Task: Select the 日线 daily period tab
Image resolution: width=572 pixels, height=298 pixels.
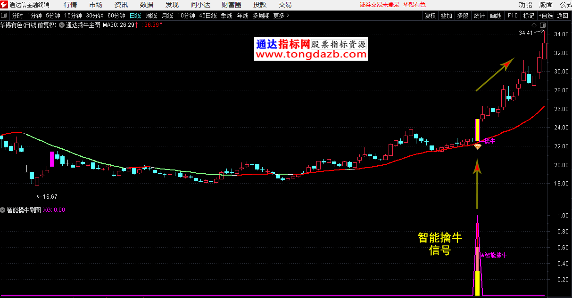Action: [135, 16]
